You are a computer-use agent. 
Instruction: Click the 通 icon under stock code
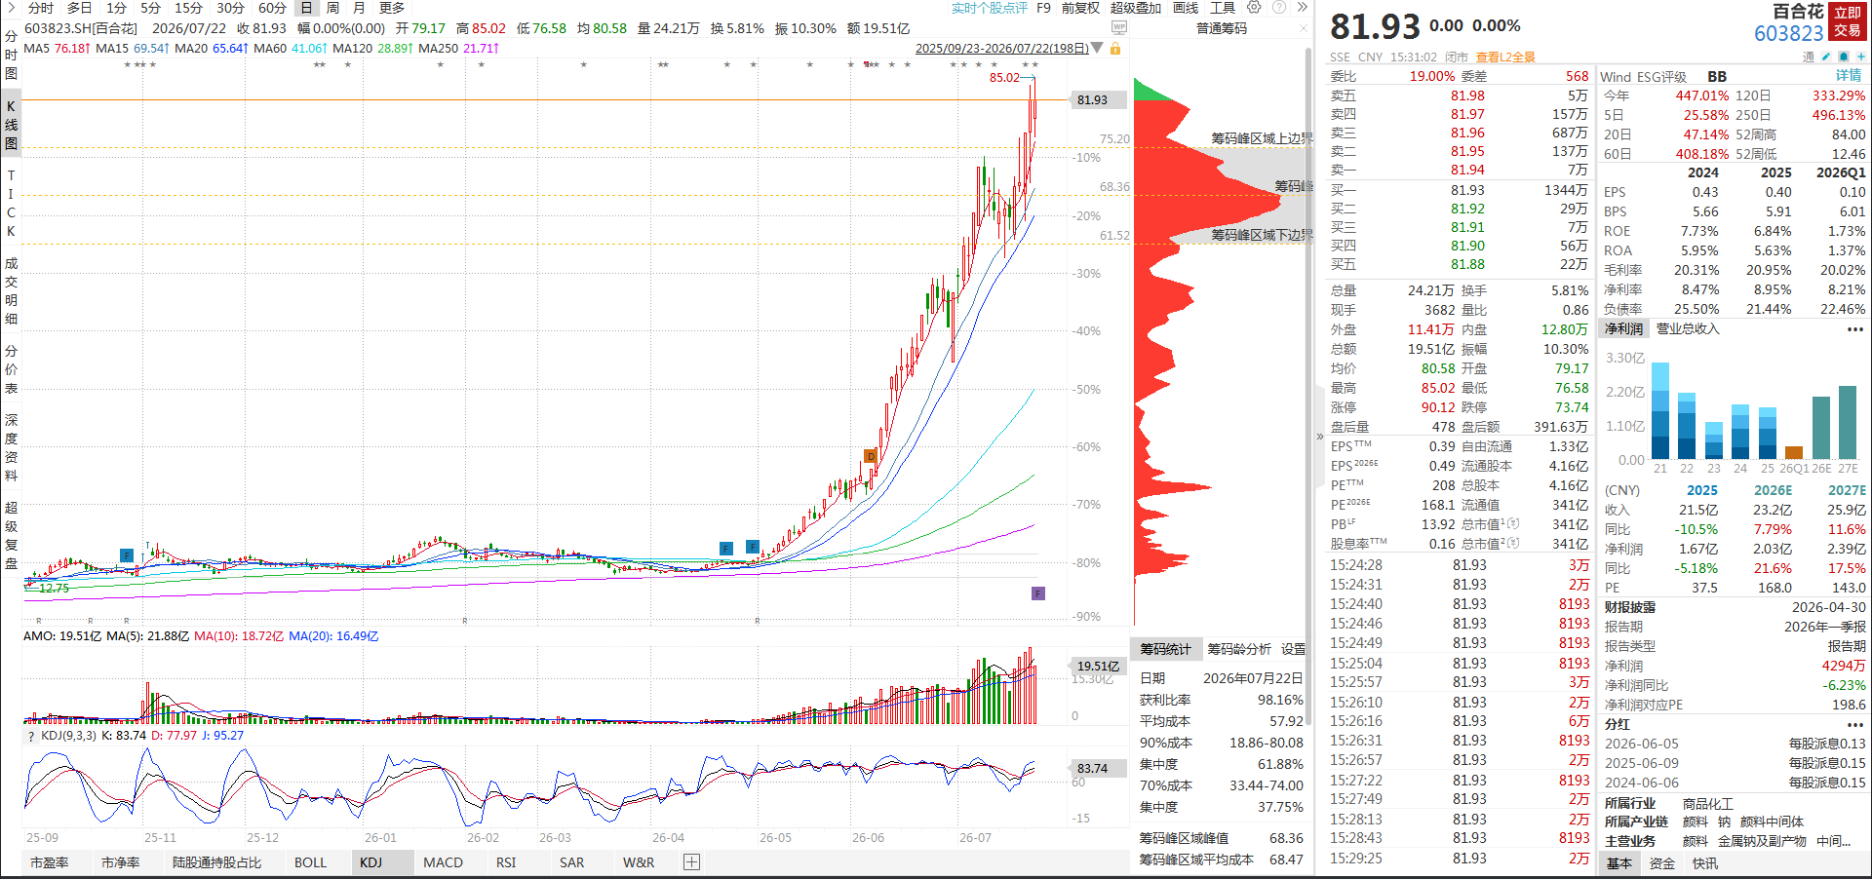1809,57
